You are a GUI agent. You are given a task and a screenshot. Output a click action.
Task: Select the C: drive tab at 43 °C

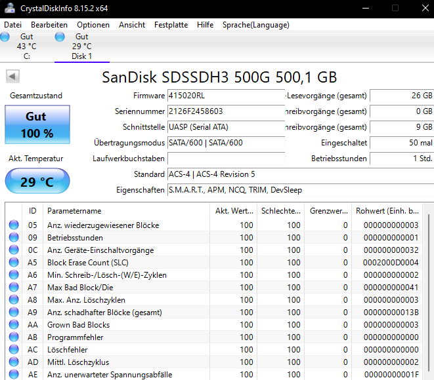pyautogui.click(x=26, y=47)
